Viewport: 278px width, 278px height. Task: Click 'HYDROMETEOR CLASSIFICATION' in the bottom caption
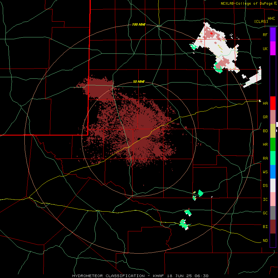click(x=108, y=276)
